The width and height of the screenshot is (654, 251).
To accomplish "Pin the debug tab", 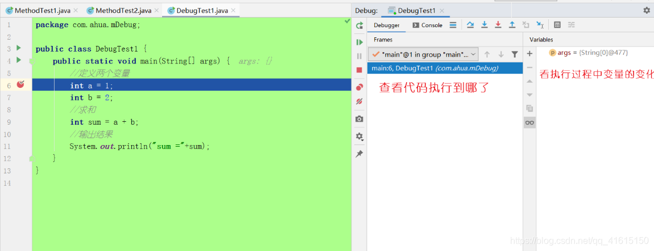I will point(359,154).
